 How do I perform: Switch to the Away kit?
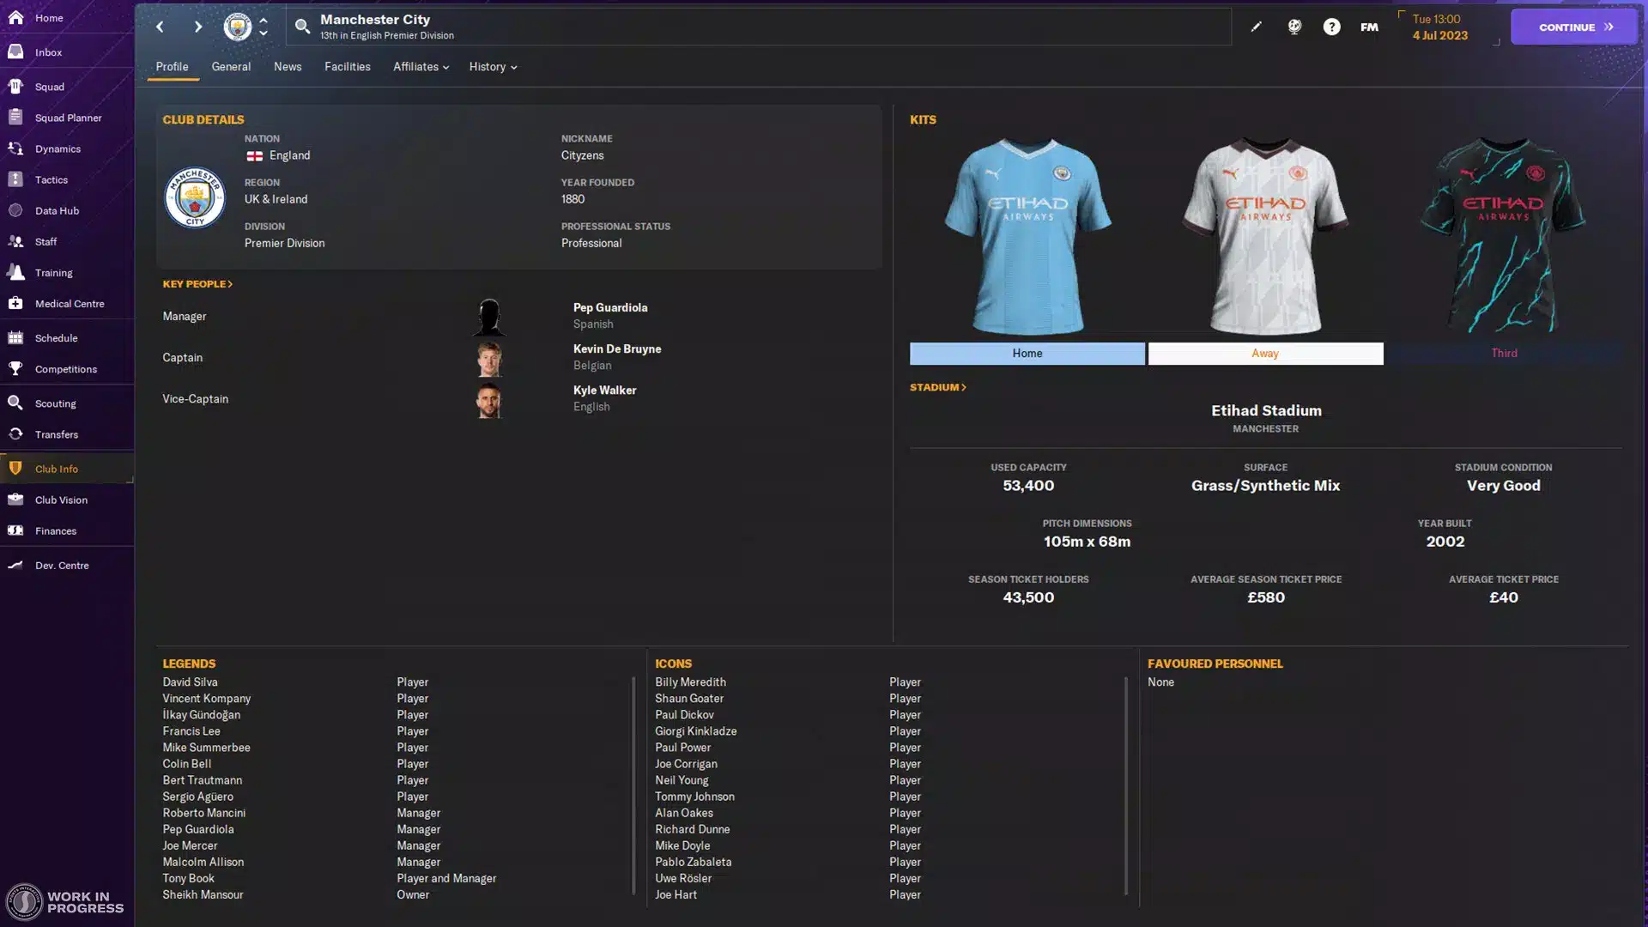[x=1265, y=354]
